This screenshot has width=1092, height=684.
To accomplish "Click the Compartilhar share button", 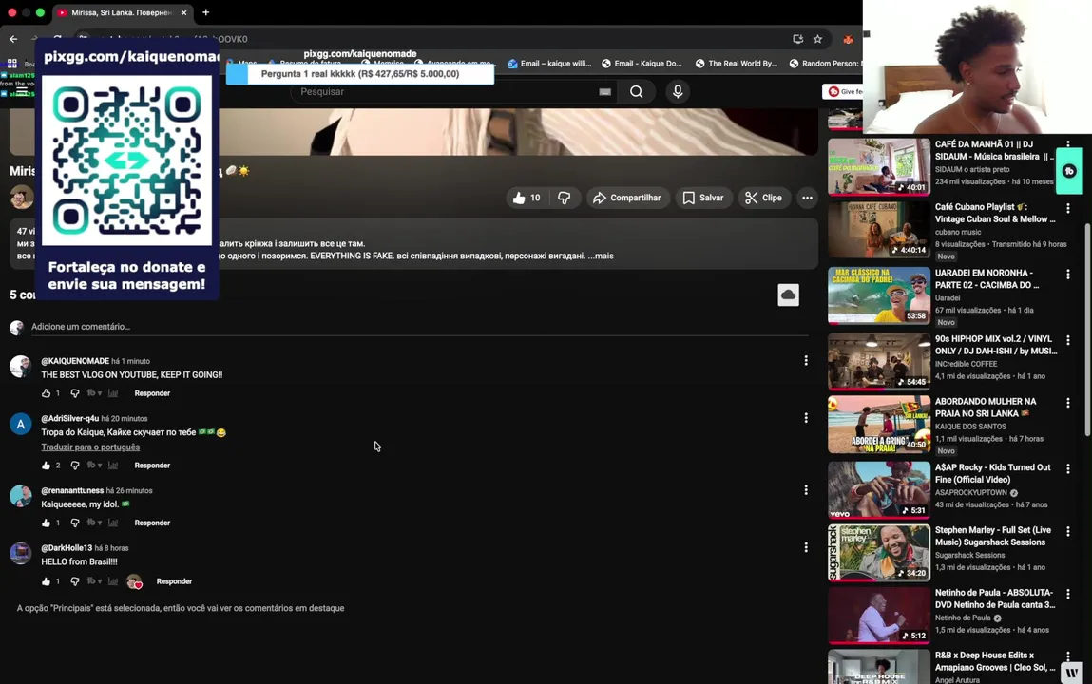I will click(x=627, y=199).
